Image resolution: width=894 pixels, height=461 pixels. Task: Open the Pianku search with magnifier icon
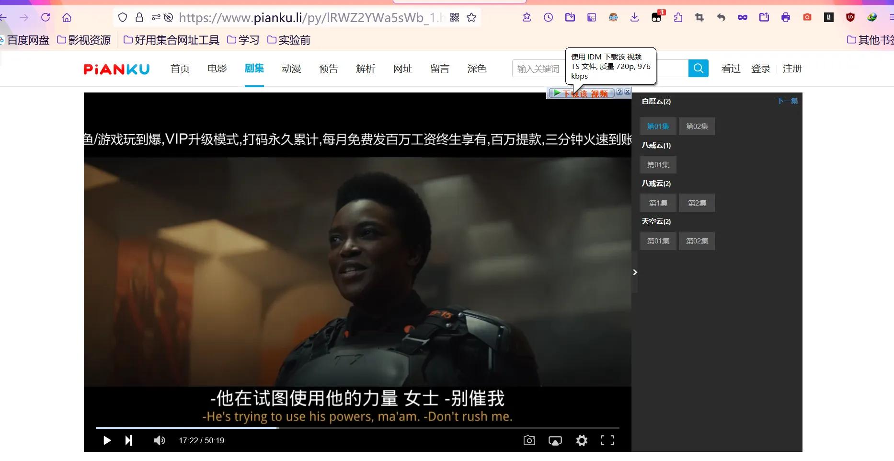point(698,68)
